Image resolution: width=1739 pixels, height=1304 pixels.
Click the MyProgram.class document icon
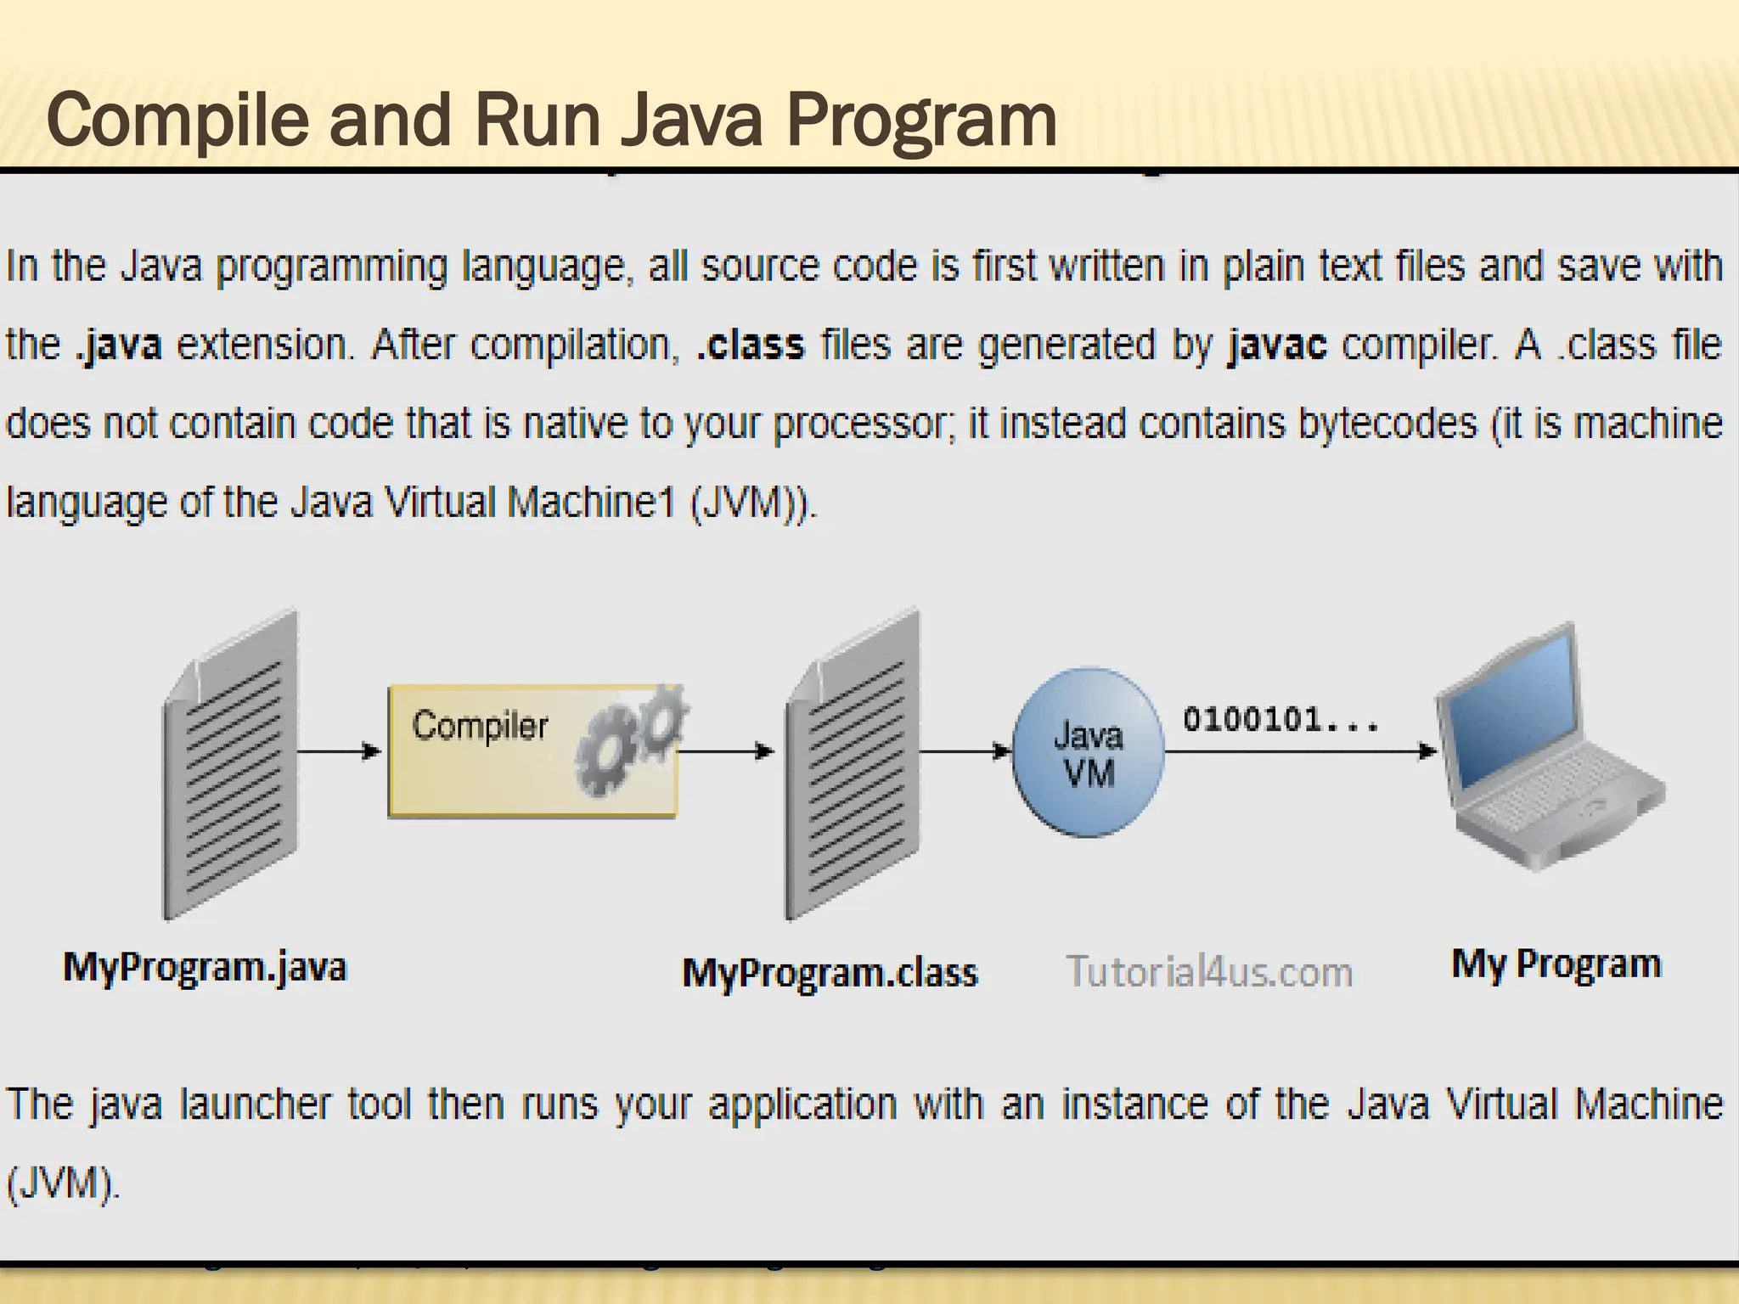coord(853,764)
